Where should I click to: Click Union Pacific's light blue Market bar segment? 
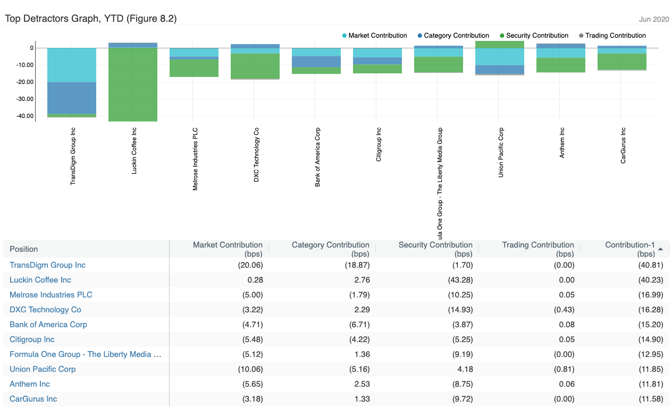(x=500, y=56)
